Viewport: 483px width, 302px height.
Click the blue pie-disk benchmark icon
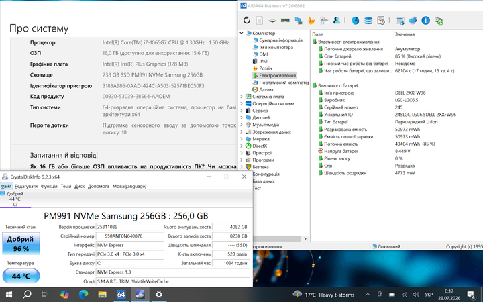[x=356, y=21]
